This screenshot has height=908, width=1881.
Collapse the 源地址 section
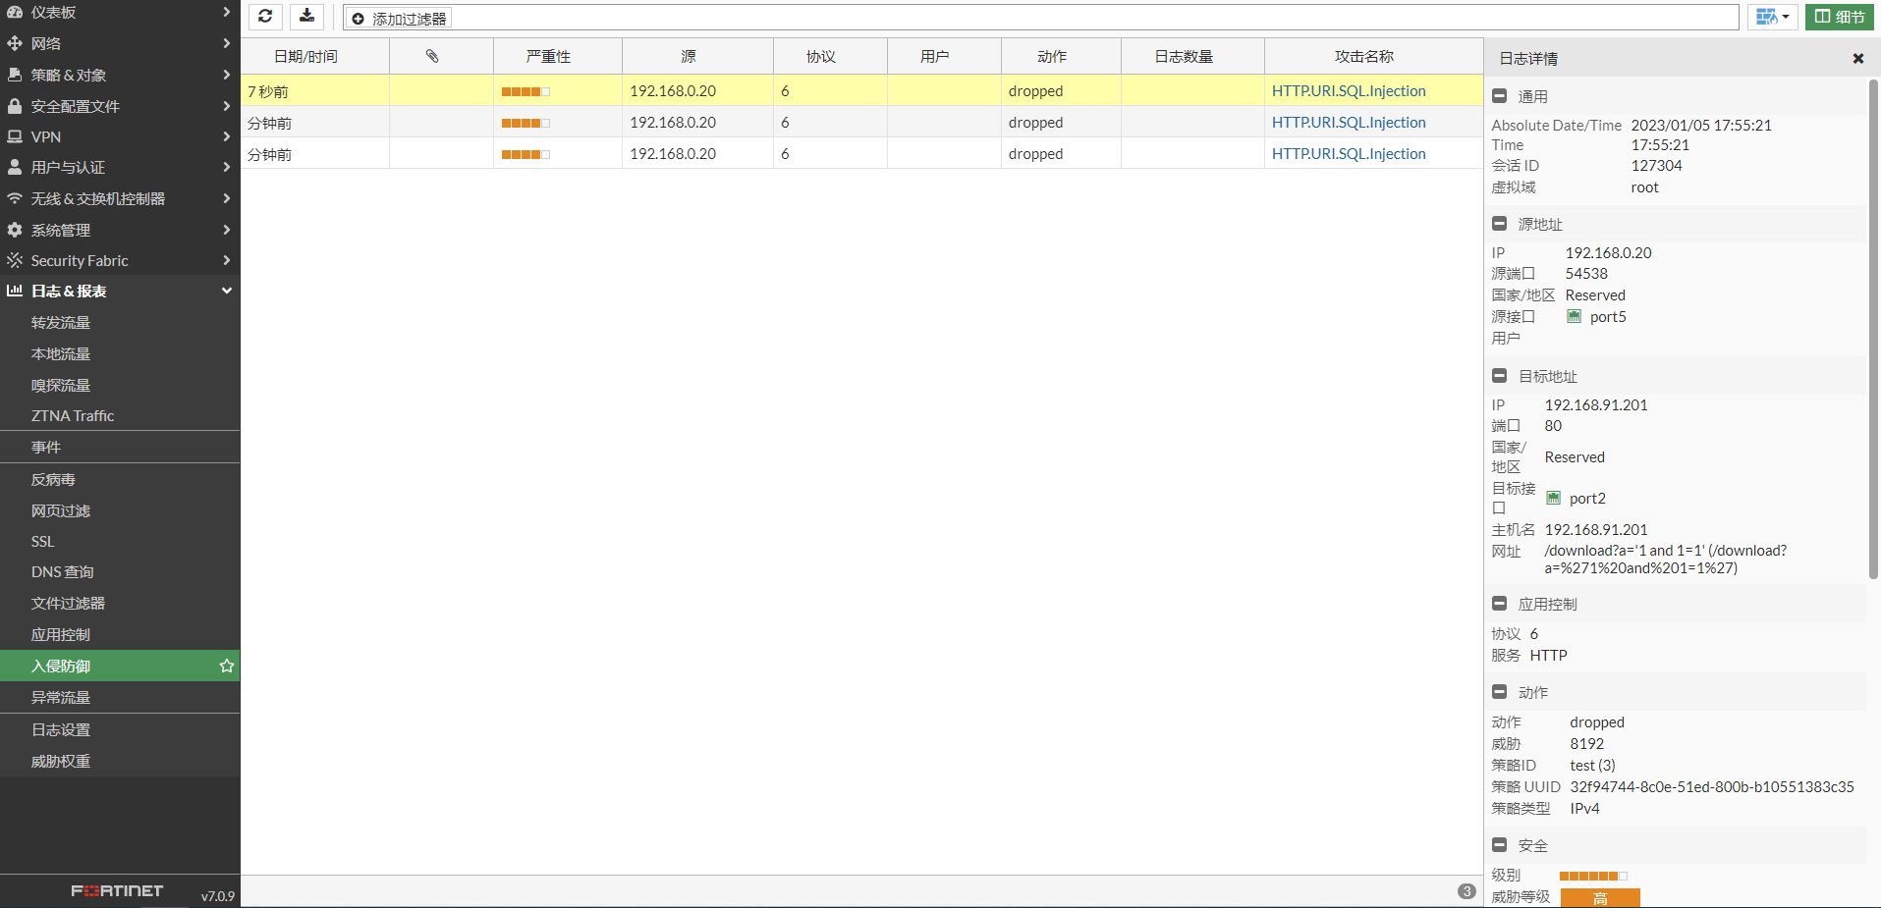click(x=1500, y=224)
